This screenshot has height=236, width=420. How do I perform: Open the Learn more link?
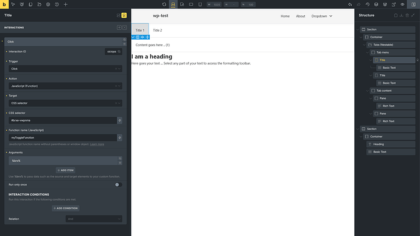coord(97,144)
